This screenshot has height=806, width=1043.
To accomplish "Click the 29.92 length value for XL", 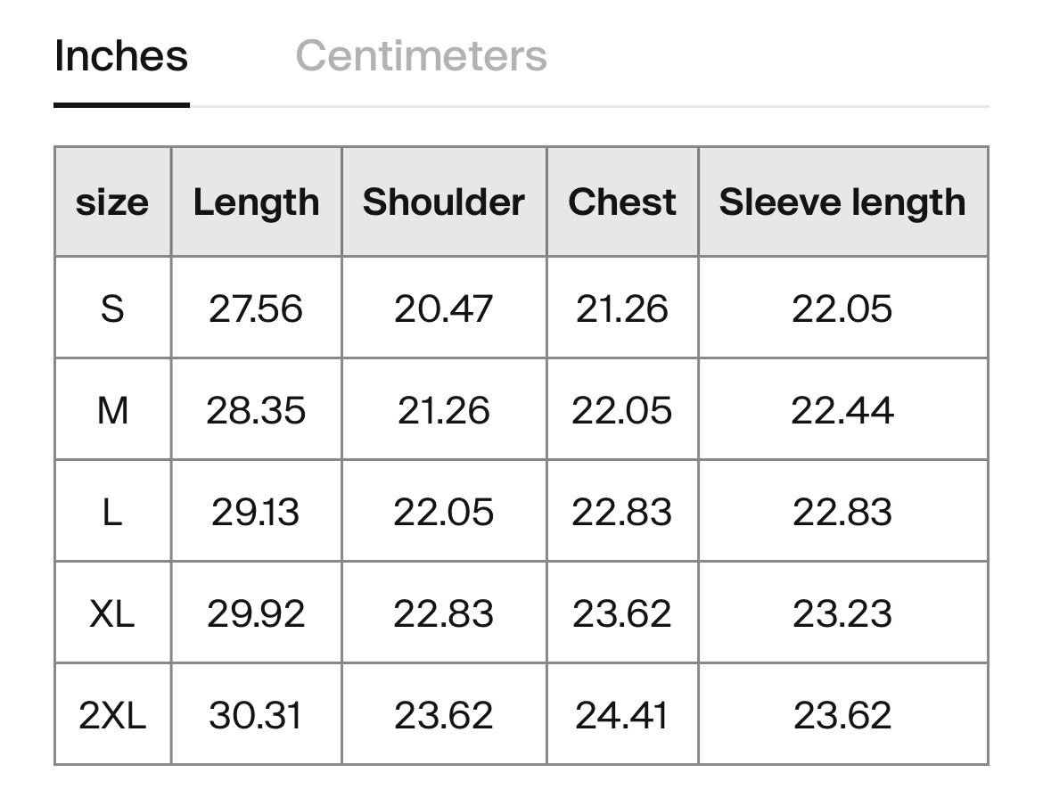I will (256, 613).
